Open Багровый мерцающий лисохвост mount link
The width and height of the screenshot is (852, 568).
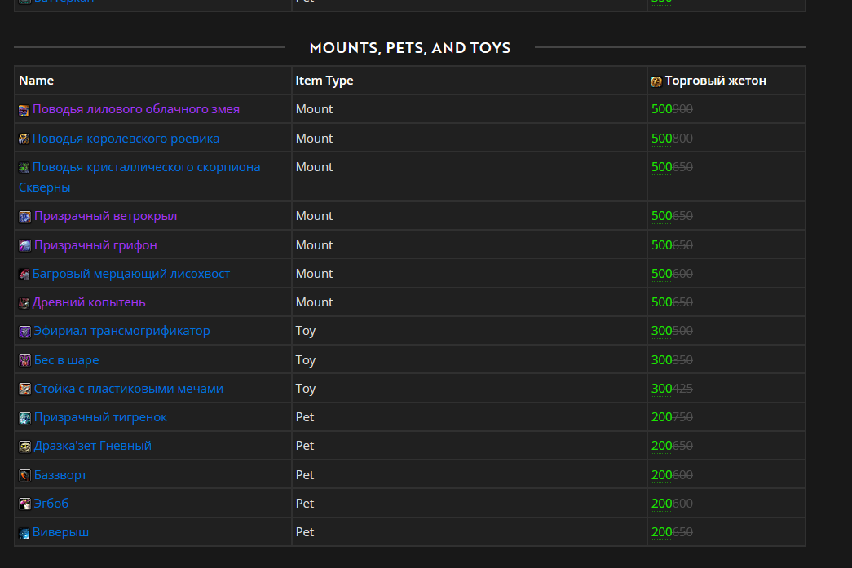[x=130, y=274]
